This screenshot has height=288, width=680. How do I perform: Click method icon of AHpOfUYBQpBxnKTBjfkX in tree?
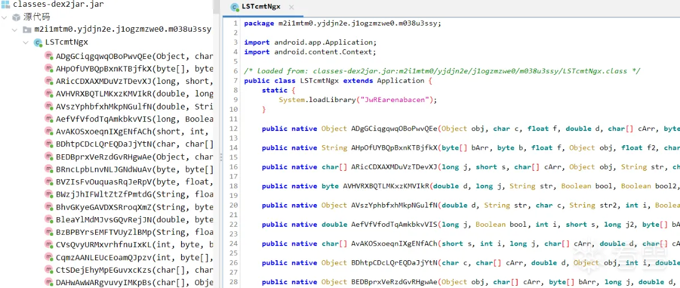click(49, 69)
